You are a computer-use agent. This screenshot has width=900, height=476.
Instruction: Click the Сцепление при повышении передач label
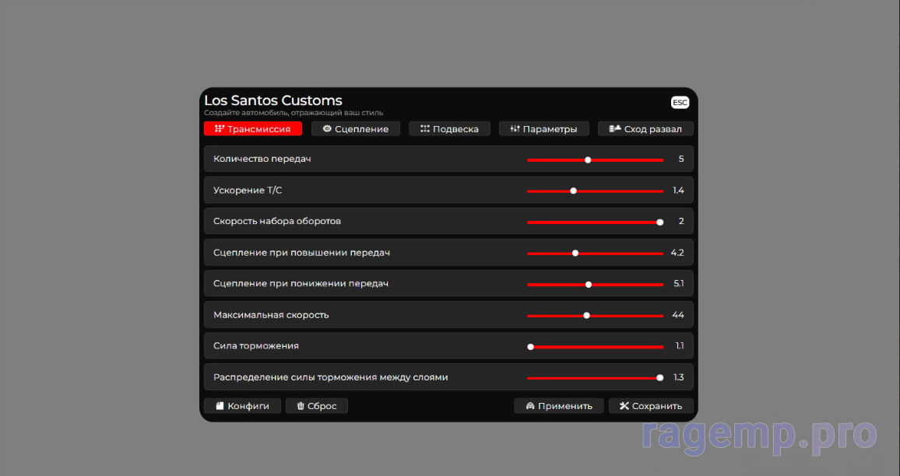click(x=301, y=252)
